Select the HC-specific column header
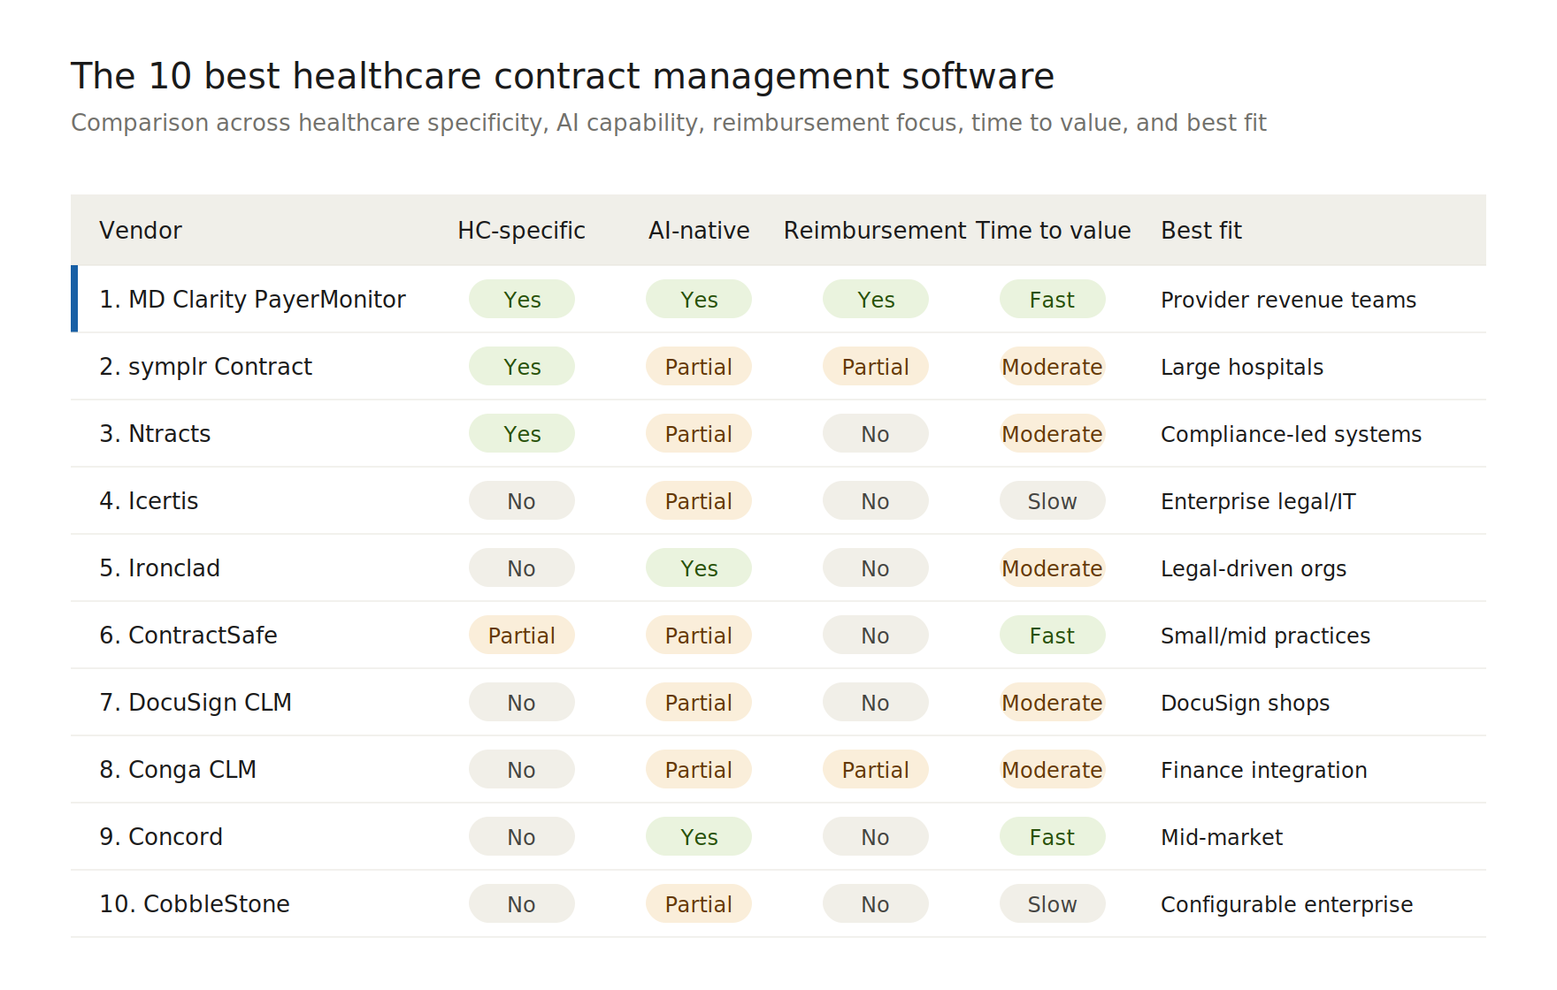The height and width of the screenshot is (990, 1557). click(521, 231)
